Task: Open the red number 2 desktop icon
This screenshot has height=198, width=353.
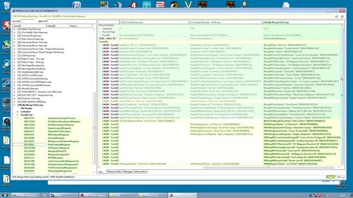Action: [x=161, y=4]
